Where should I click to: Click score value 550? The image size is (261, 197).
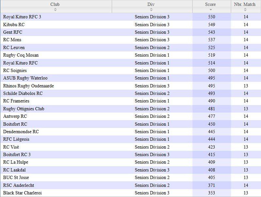coord(212,17)
